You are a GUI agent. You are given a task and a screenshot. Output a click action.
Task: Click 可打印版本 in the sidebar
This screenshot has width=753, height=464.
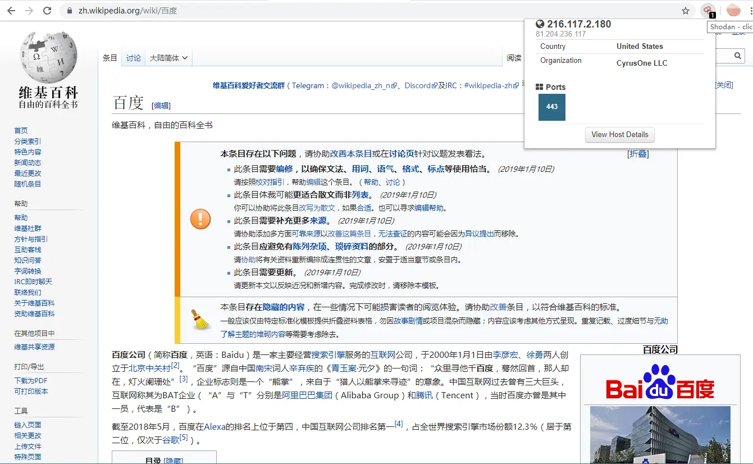pos(31,391)
